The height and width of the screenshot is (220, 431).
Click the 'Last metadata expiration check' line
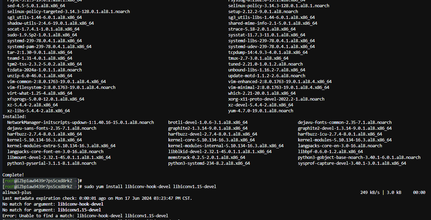[97, 198]
